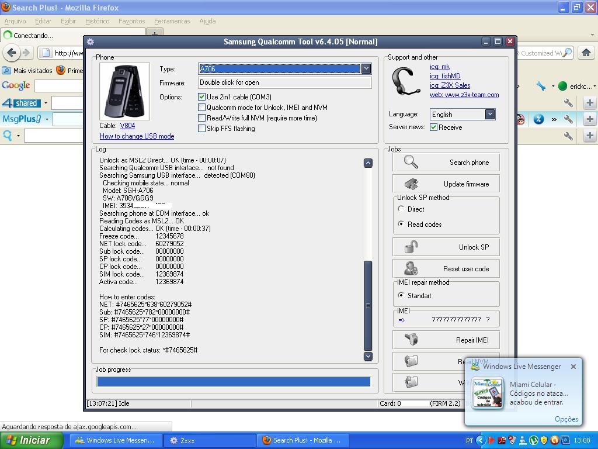The image size is (598, 449).
Task: Open 4shared toolbar dropdown arrow
Action: point(46,103)
